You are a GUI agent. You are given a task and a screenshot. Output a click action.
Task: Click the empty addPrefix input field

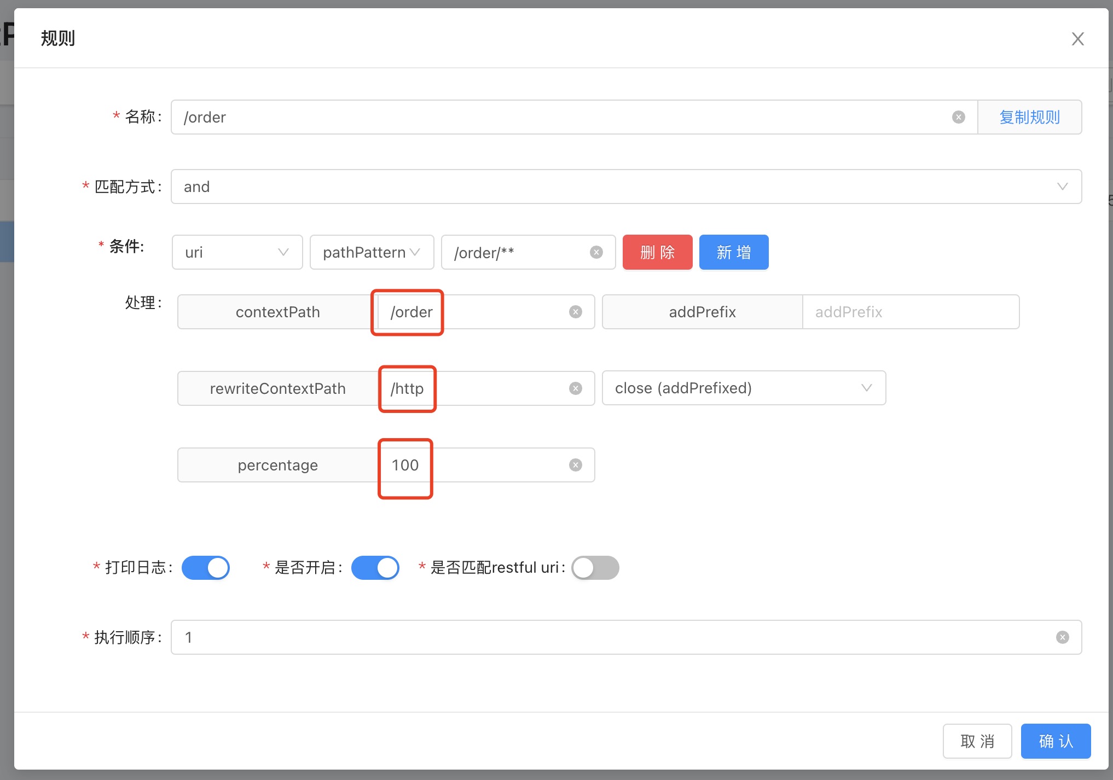910,312
